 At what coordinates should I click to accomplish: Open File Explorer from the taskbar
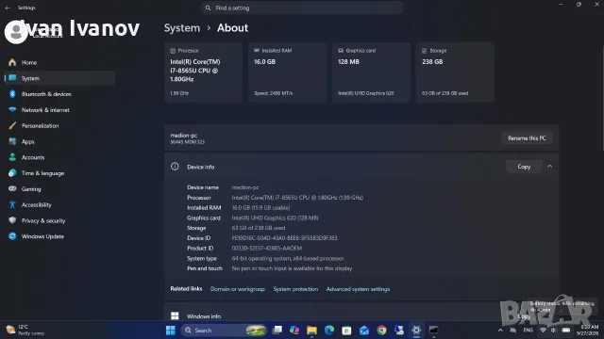[311, 331]
